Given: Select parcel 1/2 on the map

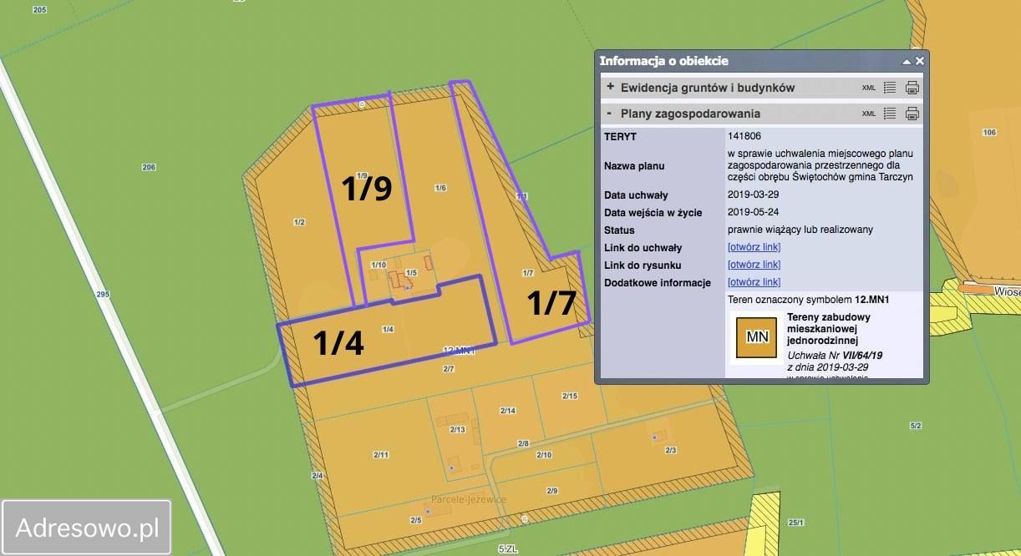Looking at the screenshot, I should [x=299, y=222].
